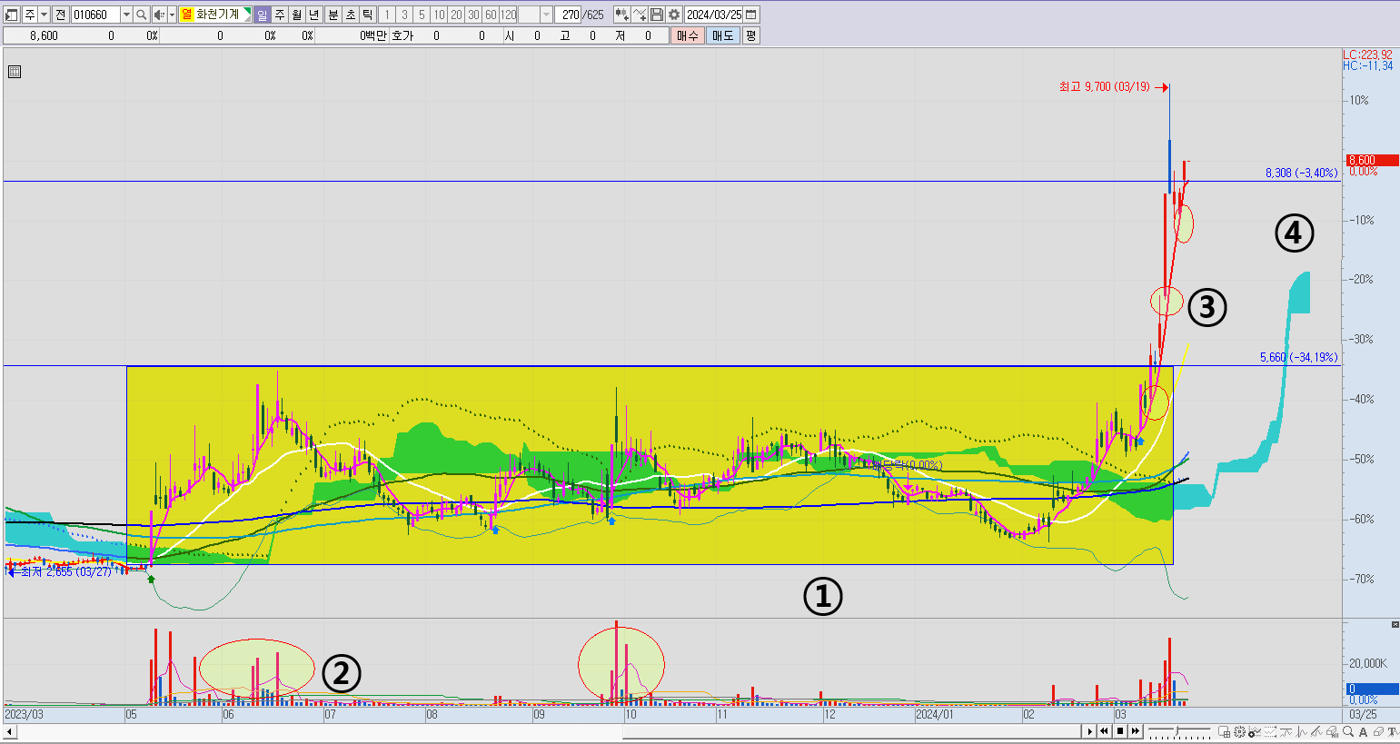Open chart settings gear icon in top toolbar
Screen dimensions: 1400x744
coord(674,15)
